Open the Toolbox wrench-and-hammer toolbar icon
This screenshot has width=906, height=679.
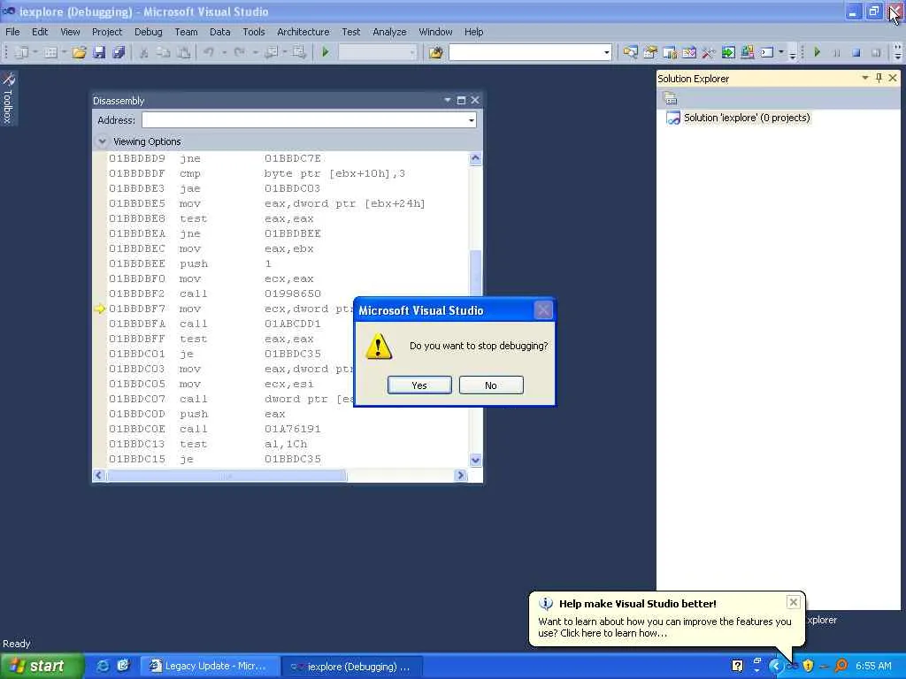[708, 52]
